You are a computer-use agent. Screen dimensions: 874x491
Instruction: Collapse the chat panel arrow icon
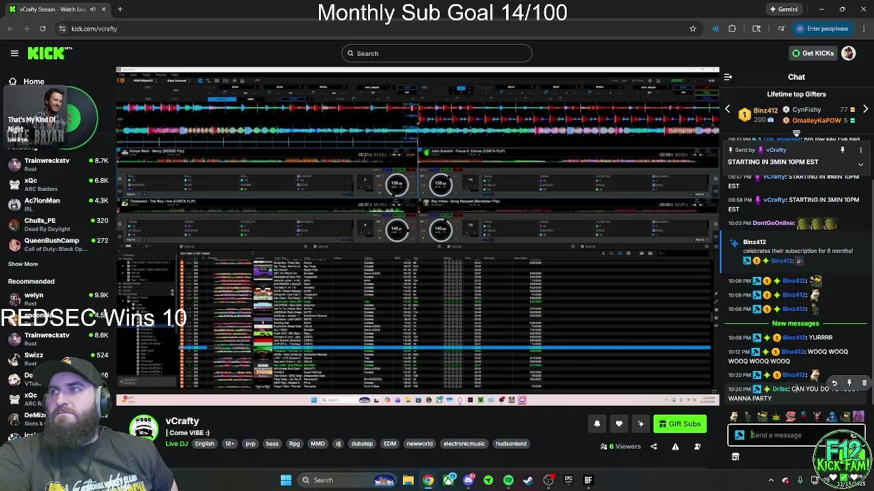point(728,77)
